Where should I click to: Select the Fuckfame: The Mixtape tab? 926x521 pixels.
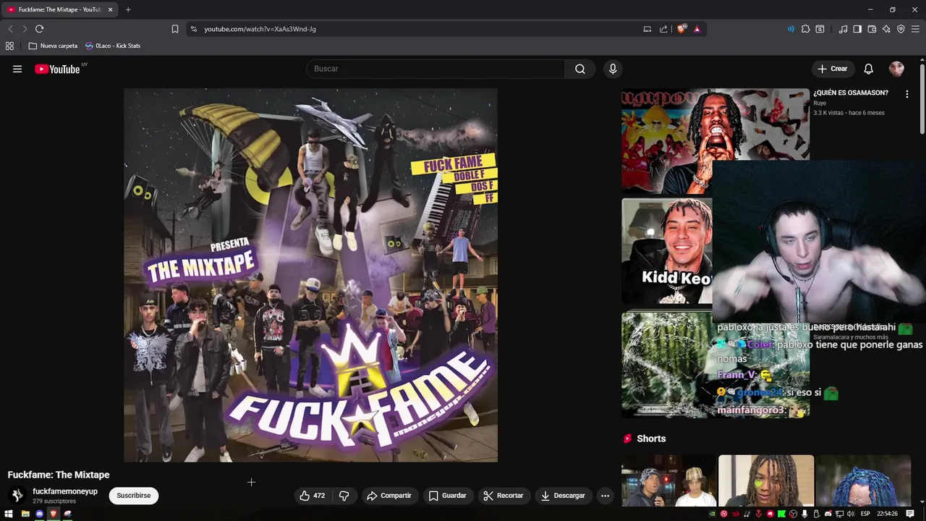click(x=61, y=9)
